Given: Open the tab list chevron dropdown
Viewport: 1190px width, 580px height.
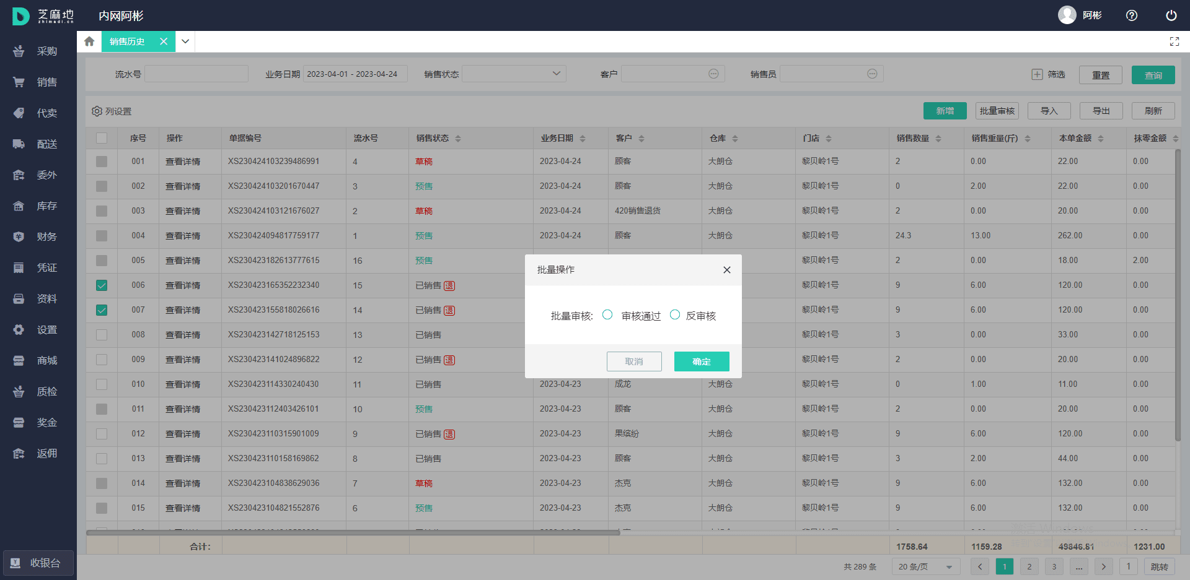Looking at the screenshot, I should 185,41.
